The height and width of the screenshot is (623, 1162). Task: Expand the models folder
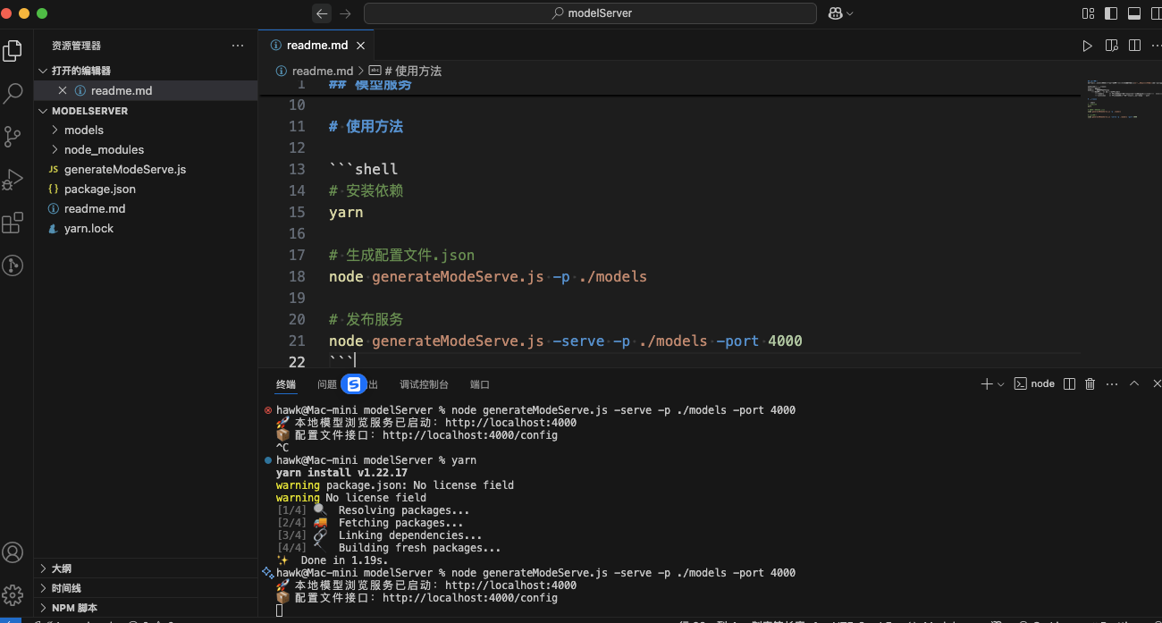[146, 130]
